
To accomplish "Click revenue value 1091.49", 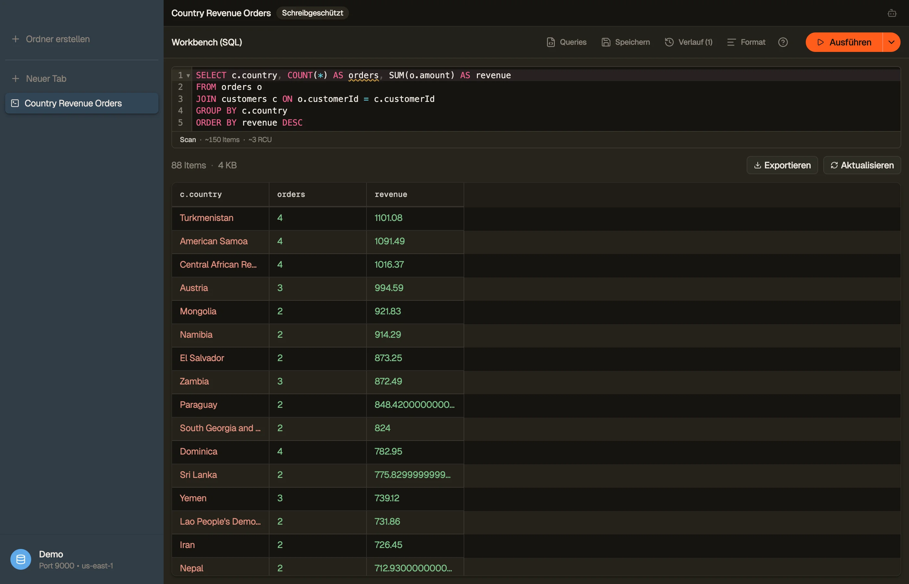I will (390, 242).
